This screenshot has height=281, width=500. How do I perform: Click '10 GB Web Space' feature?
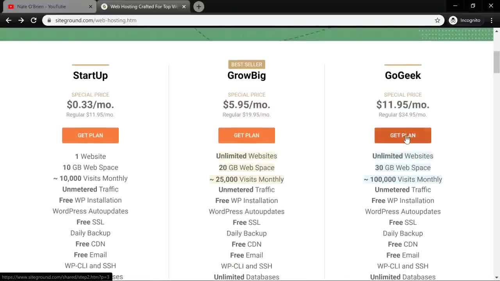90,167
